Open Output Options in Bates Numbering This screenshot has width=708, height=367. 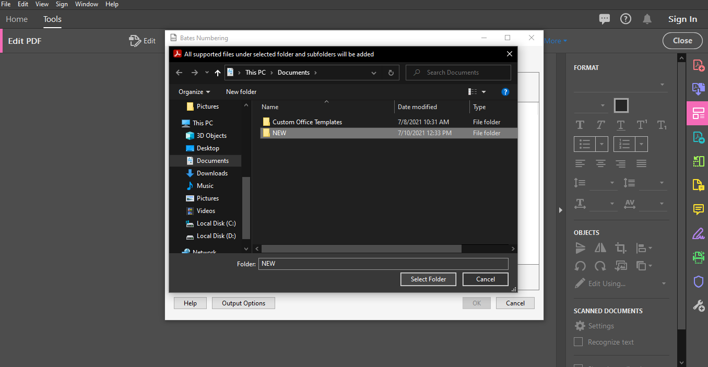[243, 303]
